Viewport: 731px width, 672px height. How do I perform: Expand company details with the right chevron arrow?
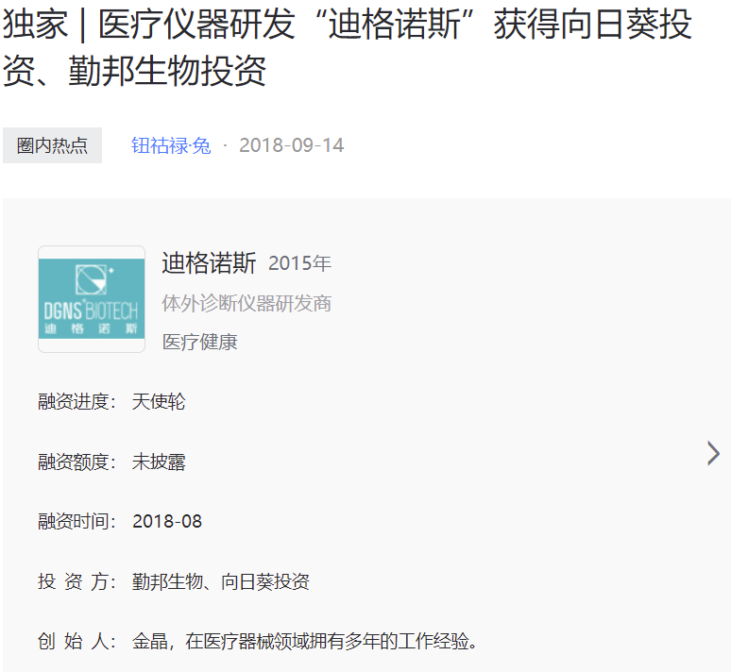tap(713, 454)
